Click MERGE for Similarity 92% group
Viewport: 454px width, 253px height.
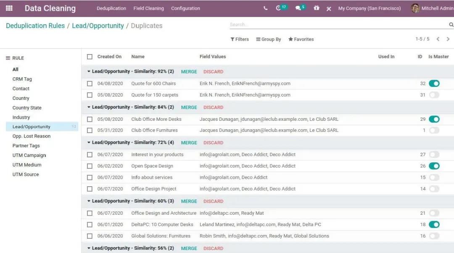tap(189, 72)
